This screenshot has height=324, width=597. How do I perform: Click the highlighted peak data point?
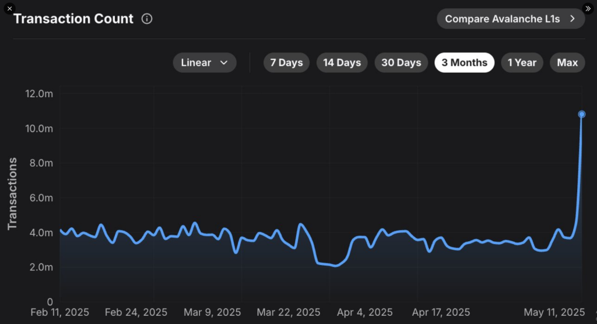(x=582, y=114)
